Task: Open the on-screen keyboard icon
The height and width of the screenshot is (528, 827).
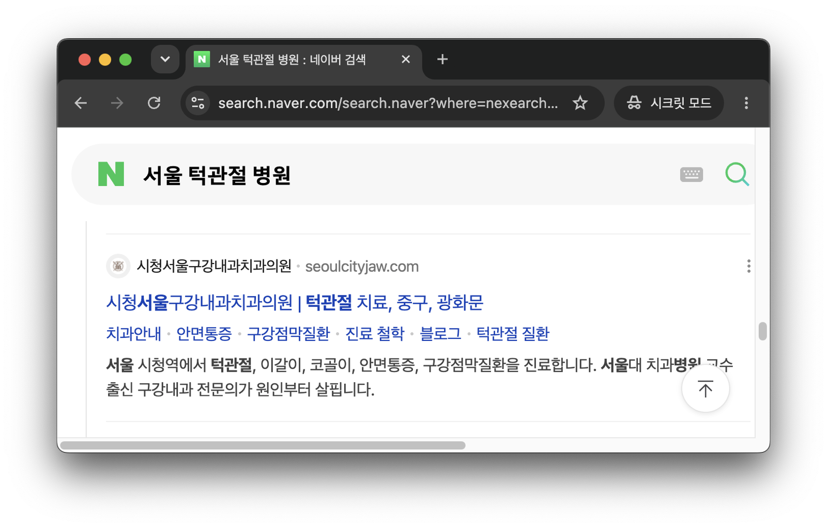Action: [691, 175]
